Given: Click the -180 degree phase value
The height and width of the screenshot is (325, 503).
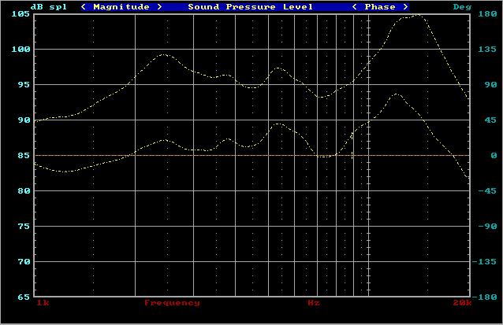Looking at the screenshot, I should [x=484, y=297].
